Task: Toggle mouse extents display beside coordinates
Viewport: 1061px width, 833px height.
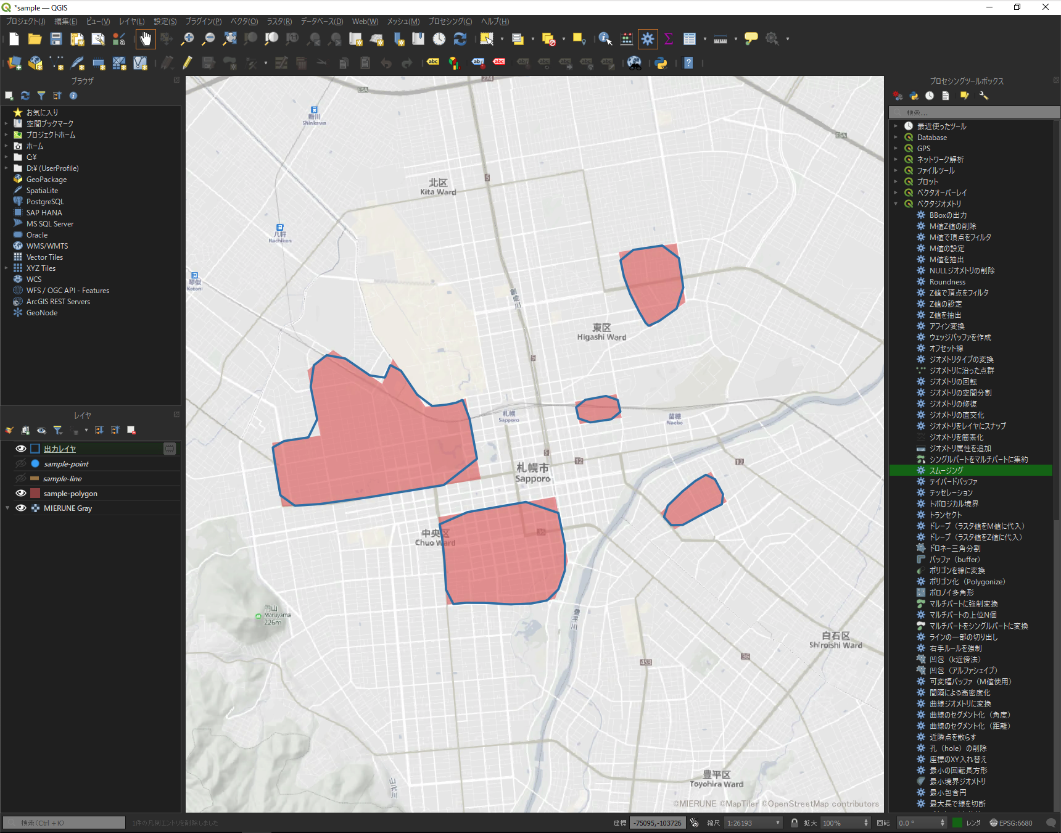Action: tap(695, 823)
